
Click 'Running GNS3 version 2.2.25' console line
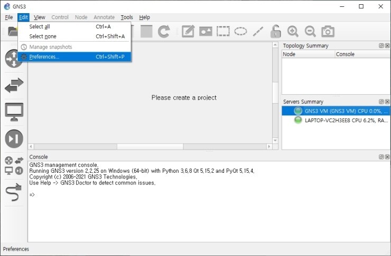[142, 171]
